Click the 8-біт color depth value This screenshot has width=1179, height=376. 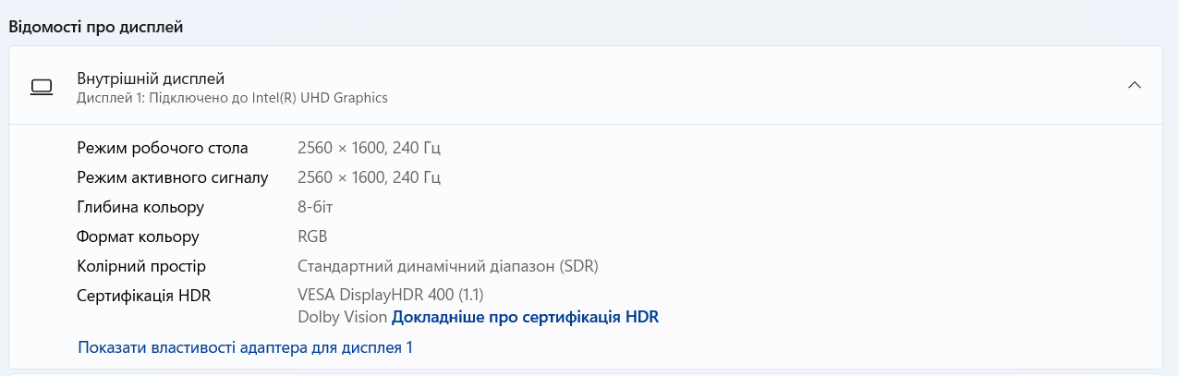click(x=317, y=207)
